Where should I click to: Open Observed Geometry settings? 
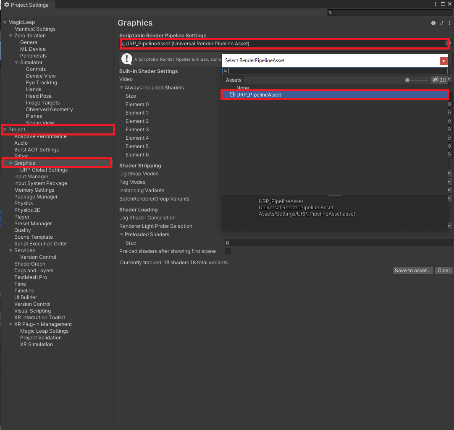49,109
